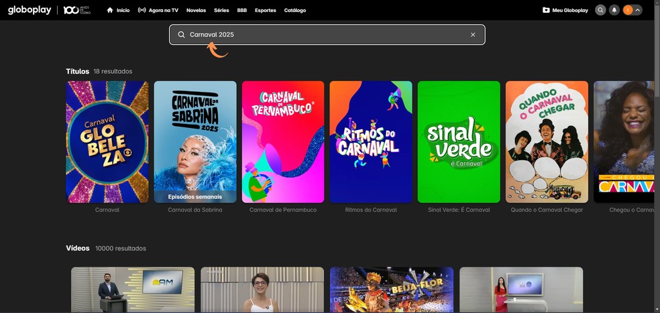This screenshot has width=660, height=313.
Task: Click the '10000 resultados' count
Action: tap(121, 249)
